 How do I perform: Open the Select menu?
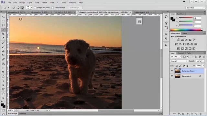[44, 3]
